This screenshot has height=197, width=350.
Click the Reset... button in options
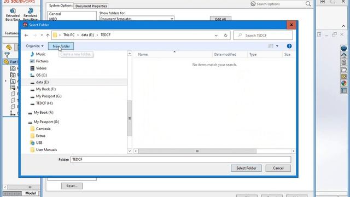click(x=72, y=186)
